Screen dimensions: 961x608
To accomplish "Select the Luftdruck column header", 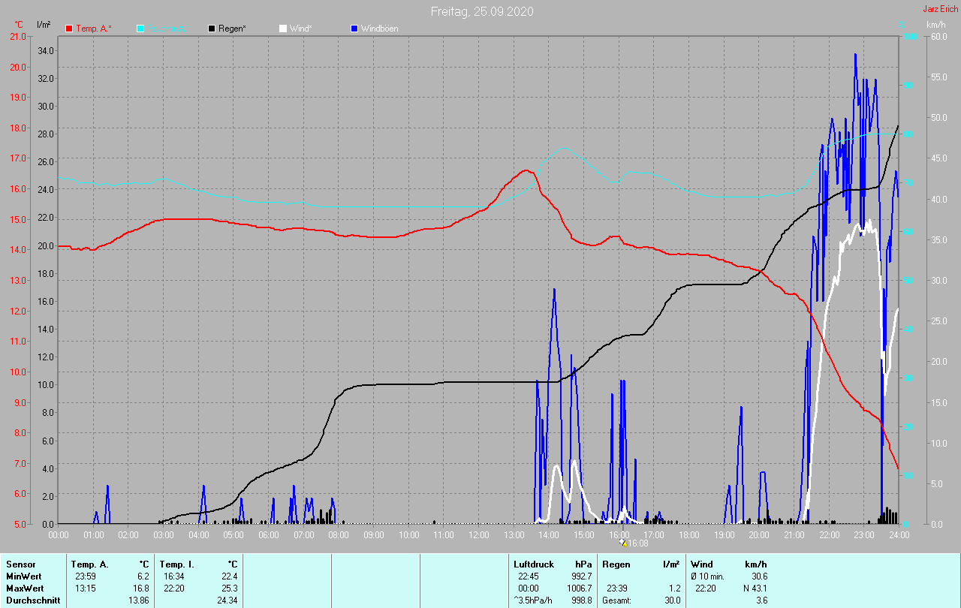I will 533,564.
